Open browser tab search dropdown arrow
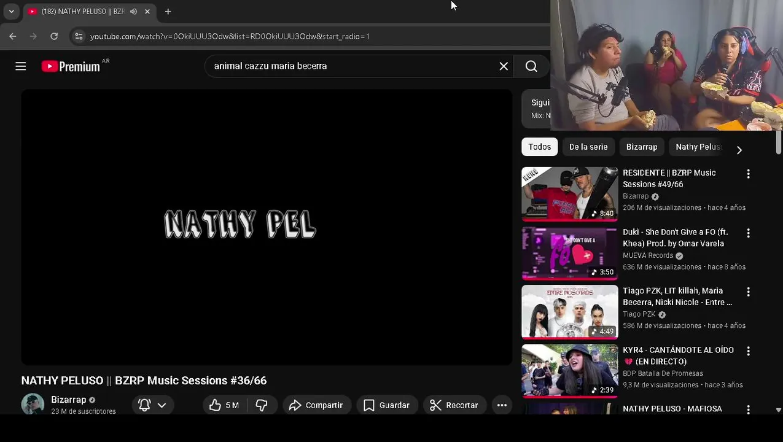Viewport: 783px width, 442px height. [x=11, y=11]
